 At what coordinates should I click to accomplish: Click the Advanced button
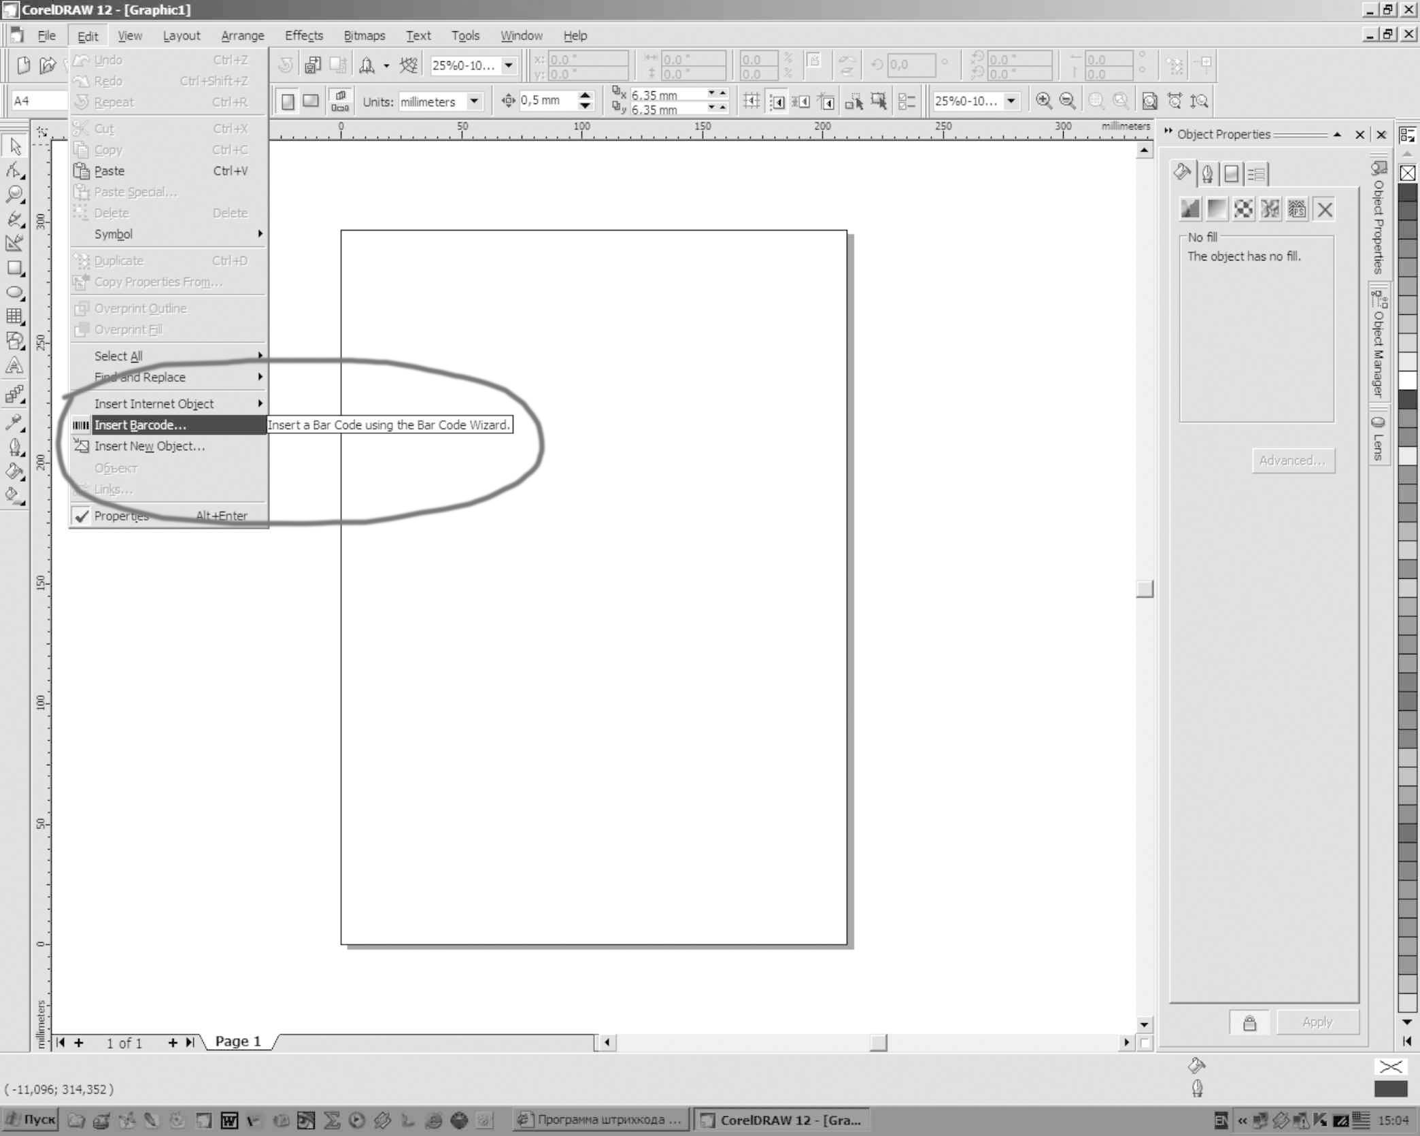(x=1293, y=461)
